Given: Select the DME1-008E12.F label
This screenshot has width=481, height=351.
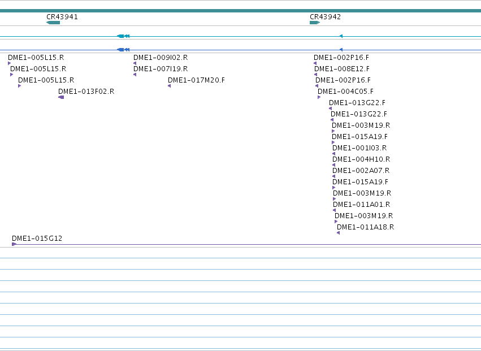Looking at the screenshot, I should click(x=342, y=69).
